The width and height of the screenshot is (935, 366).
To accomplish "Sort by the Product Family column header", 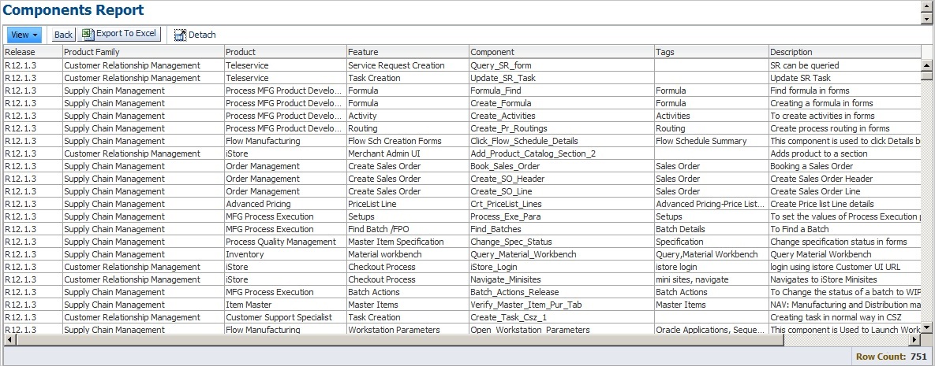I will [144, 52].
